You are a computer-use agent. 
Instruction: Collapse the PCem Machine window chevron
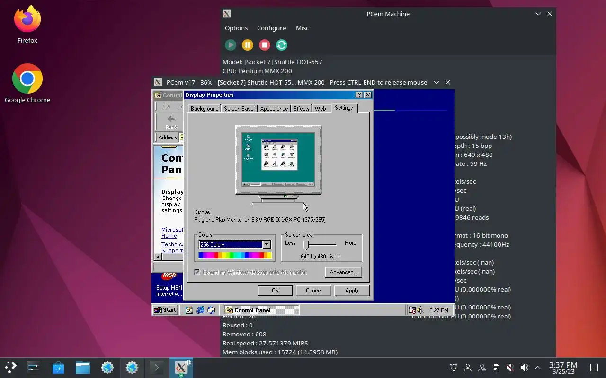(x=538, y=14)
